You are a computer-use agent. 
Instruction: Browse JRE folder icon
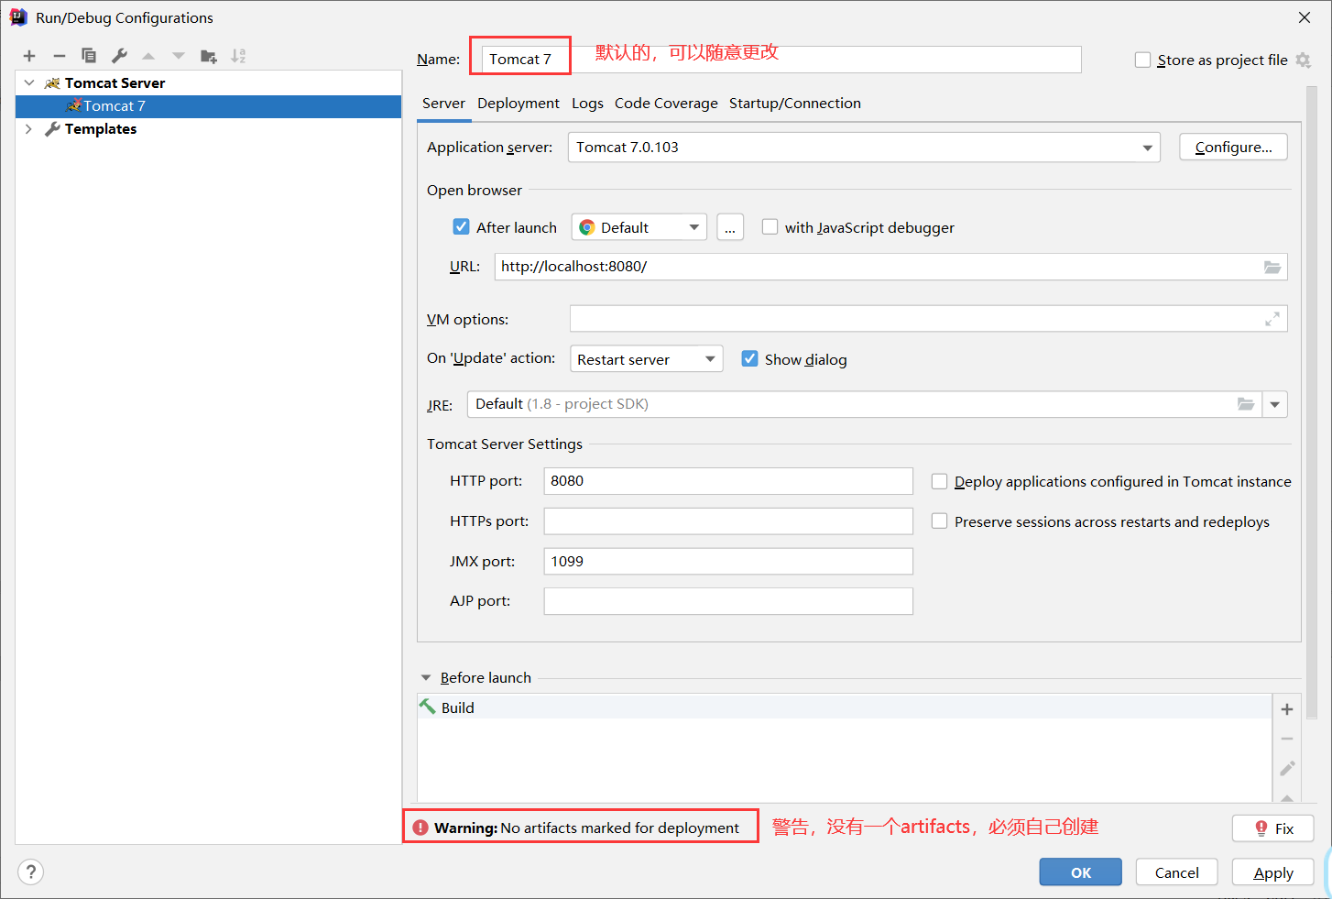tap(1246, 404)
